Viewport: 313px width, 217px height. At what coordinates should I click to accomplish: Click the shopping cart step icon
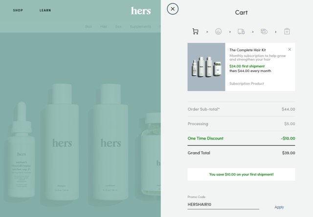point(195,31)
